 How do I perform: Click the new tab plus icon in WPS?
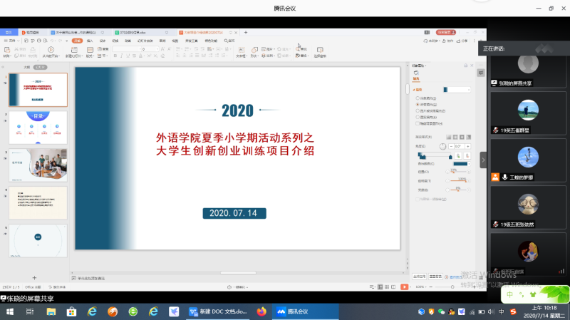[246, 32]
